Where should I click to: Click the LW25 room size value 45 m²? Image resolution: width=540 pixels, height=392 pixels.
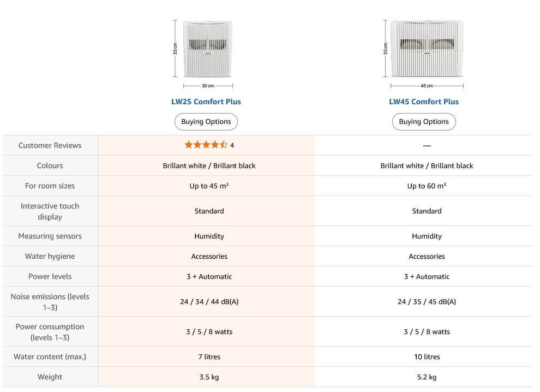pyautogui.click(x=209, y=186)
